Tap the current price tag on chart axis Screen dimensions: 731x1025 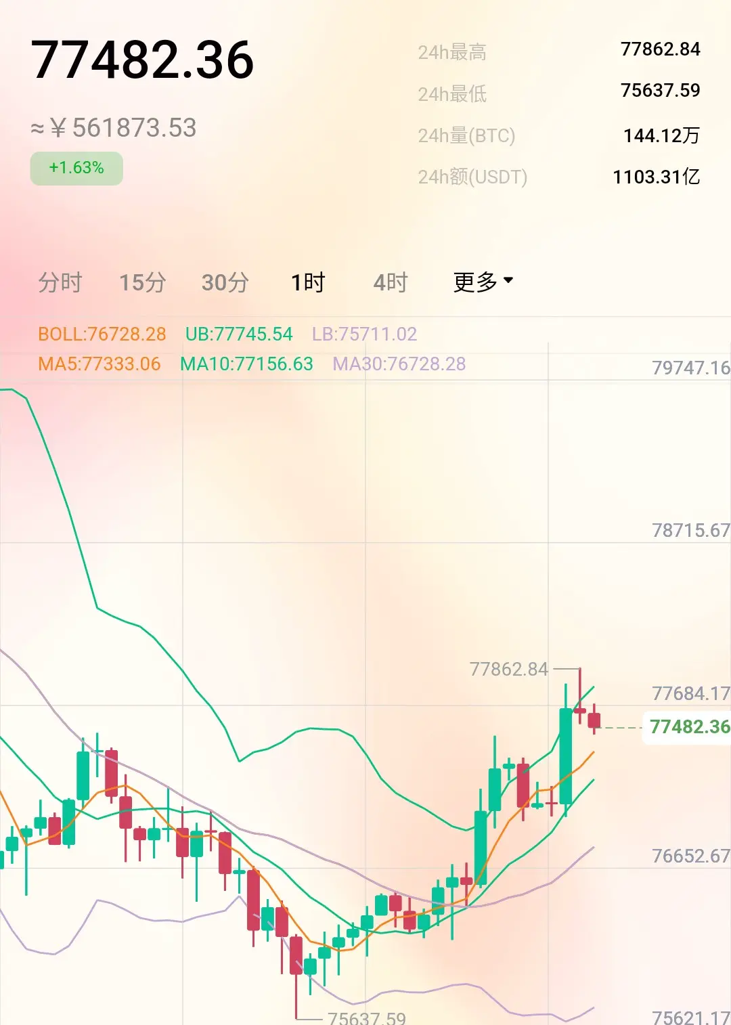click(x=686, y=727)
